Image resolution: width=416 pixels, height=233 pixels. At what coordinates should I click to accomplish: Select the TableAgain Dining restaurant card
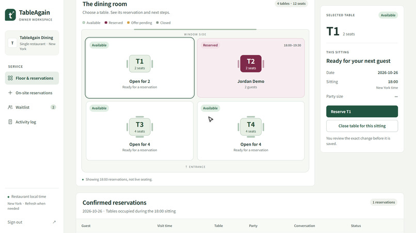(x=32, y=43)
